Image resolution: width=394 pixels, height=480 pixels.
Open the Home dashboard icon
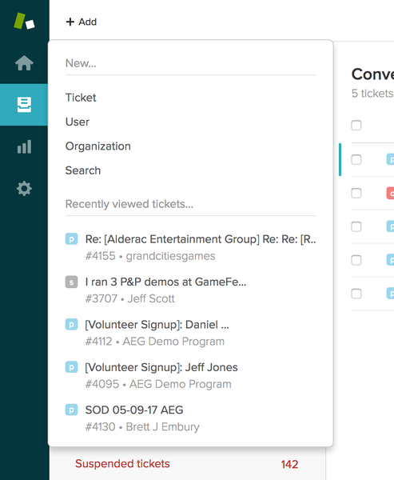(24, 62)
